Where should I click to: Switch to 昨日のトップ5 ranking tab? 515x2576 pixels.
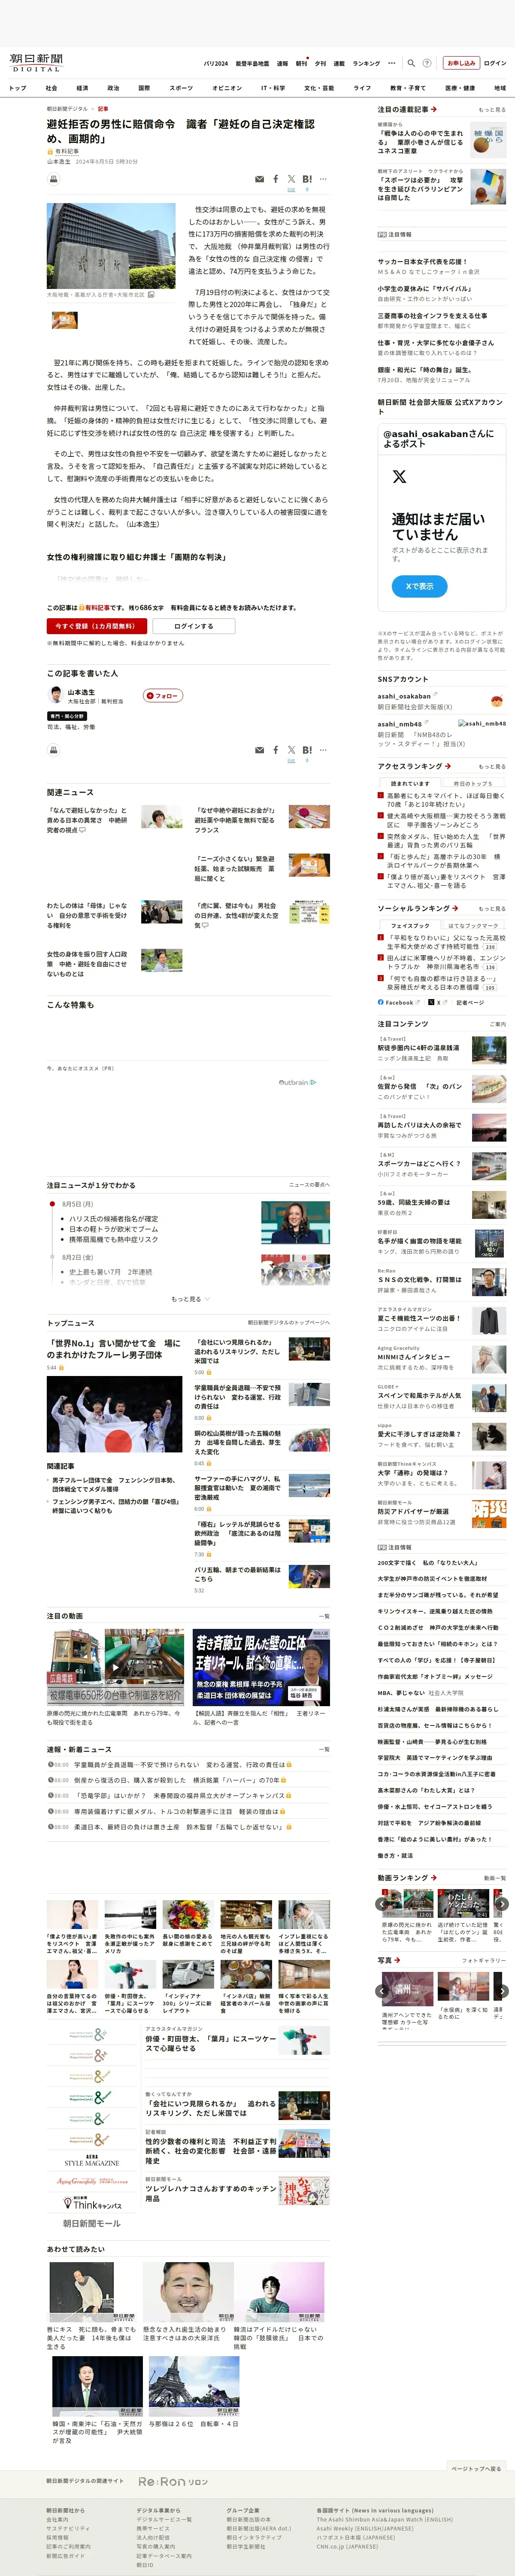click(x=472, y=783)
